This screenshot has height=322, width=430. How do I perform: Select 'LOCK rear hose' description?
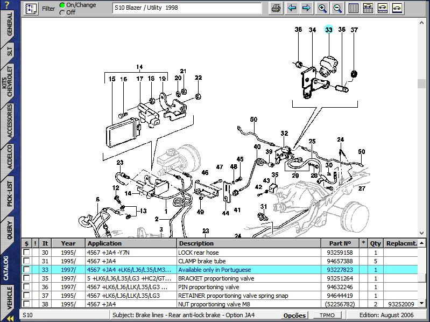[198, 253]
